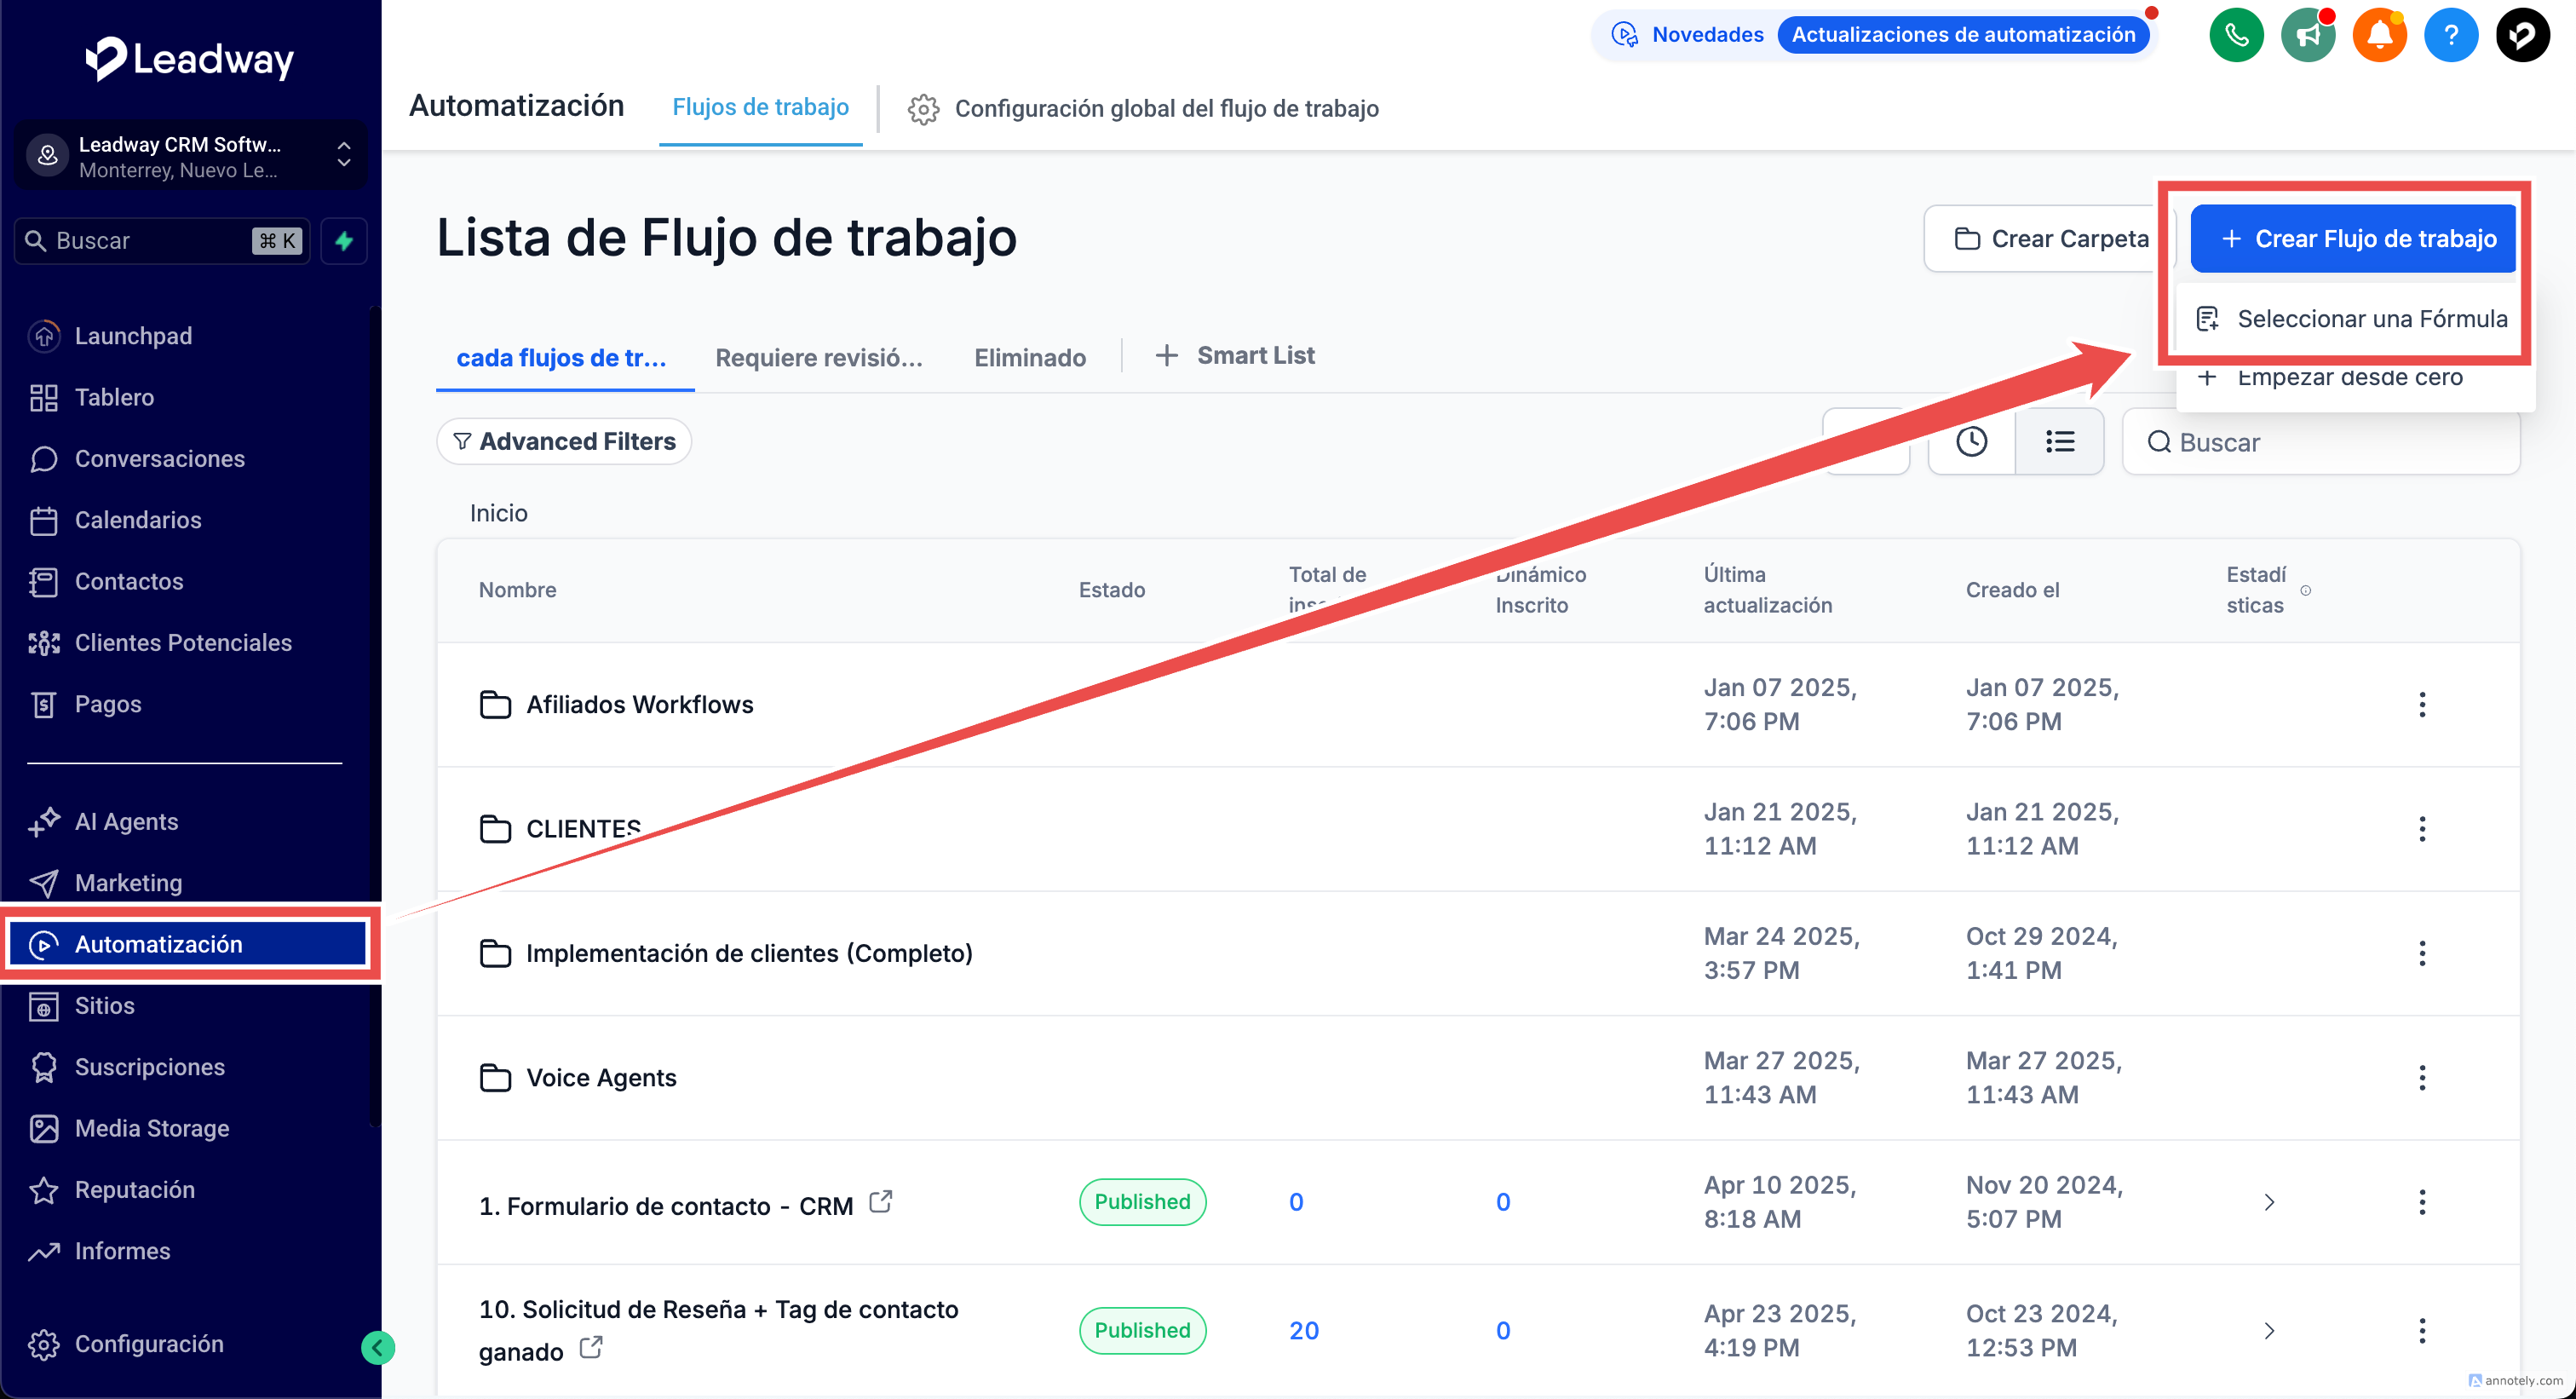Collapse the sidebar with green arrow
2576x1399 pixels.
point(377,1348)
